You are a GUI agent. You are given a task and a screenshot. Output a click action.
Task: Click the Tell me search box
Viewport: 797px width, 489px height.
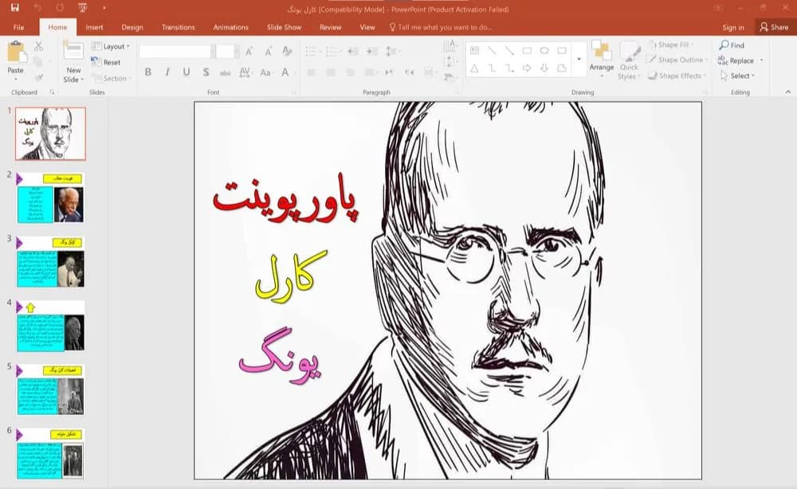click(440, 27)
